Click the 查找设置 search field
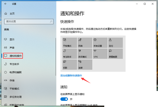This screenshot has width=158, height=107. pyautogui.click(x=29, y=21)
